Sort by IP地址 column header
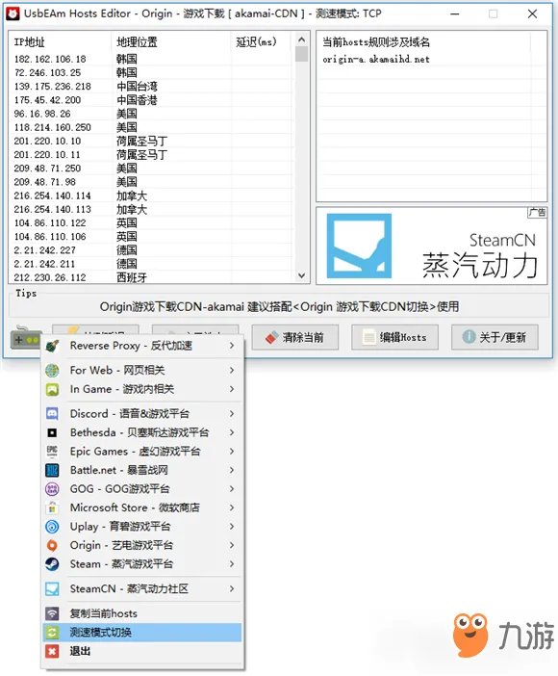558x676 pixels. [x=60, y=41]
